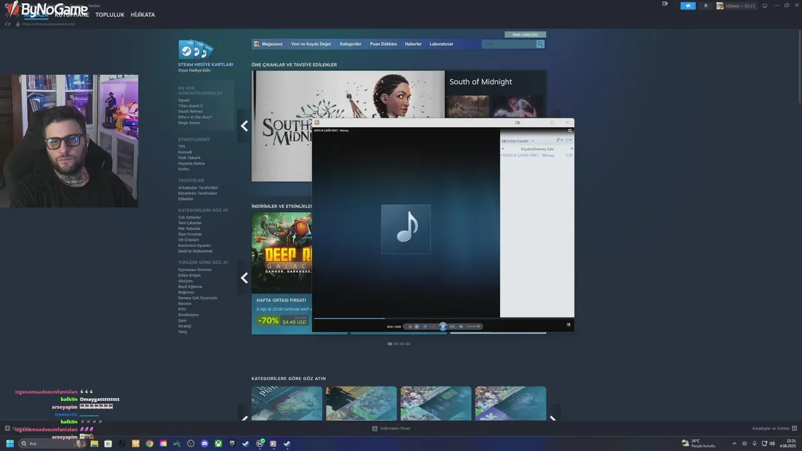Open weather widget showing 26°C
The image size is (802, 451).
click(x=699, y=443)
